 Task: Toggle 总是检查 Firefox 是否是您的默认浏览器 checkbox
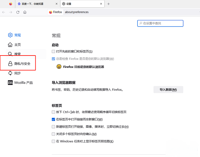tap(53, 59)
